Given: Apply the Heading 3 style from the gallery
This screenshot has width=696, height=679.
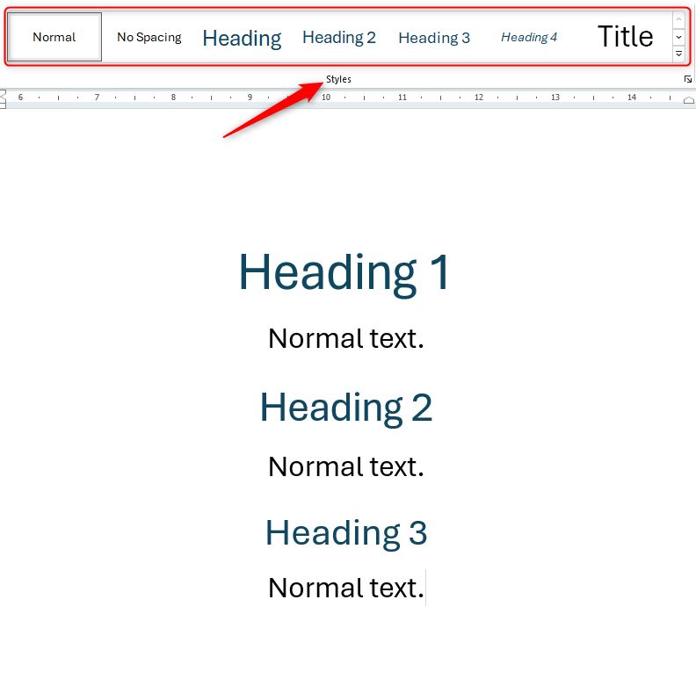Looking at the screenshot, I should (434, 38).
